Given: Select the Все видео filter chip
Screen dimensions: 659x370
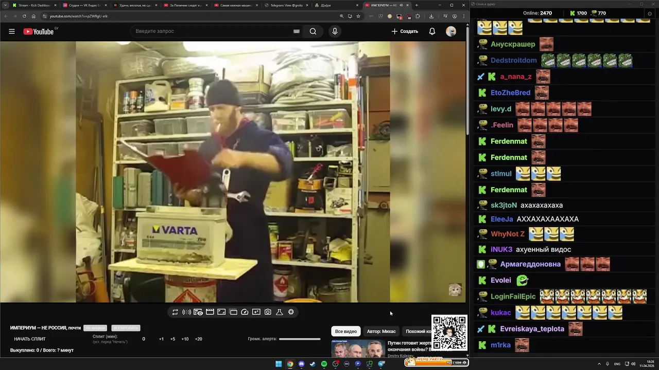Looking at the screenshot, I should 346,331.
